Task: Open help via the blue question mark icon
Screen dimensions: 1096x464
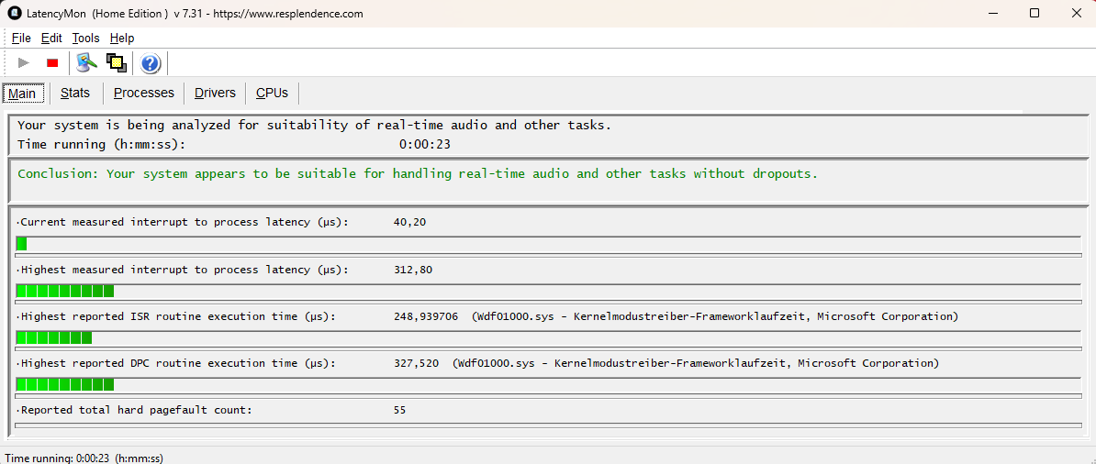Action: (x=151, y=63)
